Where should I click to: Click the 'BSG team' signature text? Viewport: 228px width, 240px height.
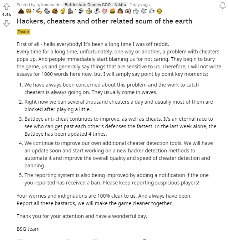(x=28, y=229)
